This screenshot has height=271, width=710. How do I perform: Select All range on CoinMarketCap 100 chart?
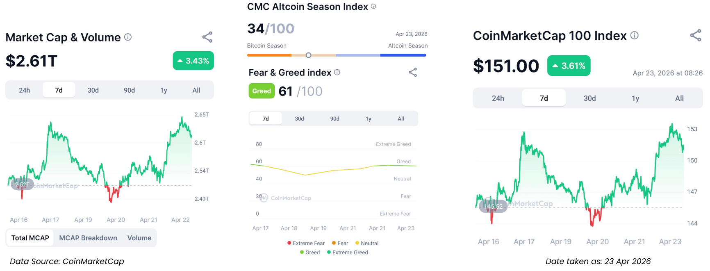pos(679,98)
